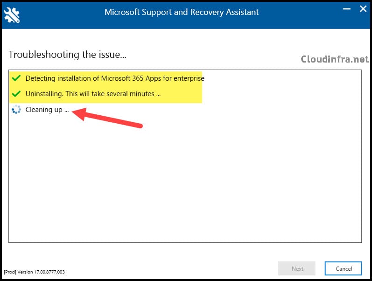Click the green checkmark beside Uninstalling
The width and height of the screenshot is (372, 281).
click(x=16, y=94)
